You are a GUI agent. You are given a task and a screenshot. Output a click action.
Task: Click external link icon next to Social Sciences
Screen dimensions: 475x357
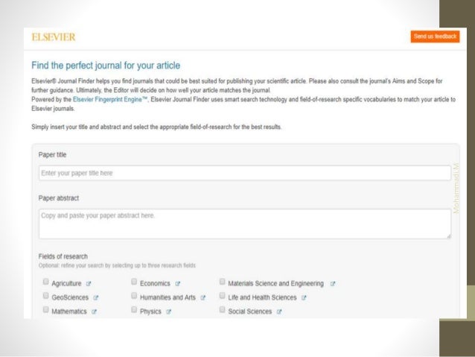pyautogui.click(x=279, y=312)
